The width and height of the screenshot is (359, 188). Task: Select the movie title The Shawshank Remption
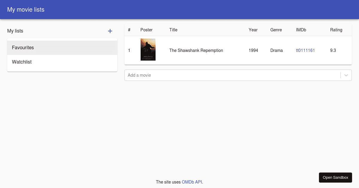pos(196,50)
